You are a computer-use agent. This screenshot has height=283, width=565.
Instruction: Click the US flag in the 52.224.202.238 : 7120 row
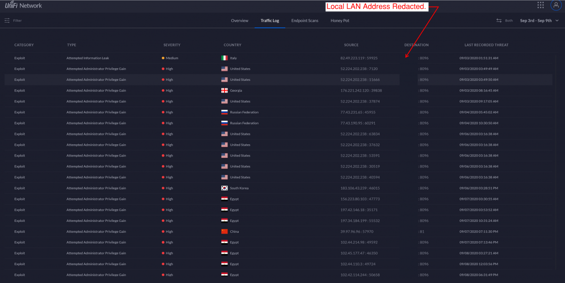click(x=225, y=69)
